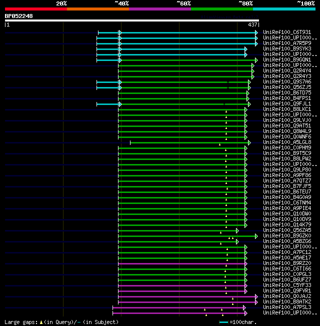Select the UniRef100_A9PF86 label
Image resolution: width=320 pixels, height=326 pixels.
click(287, 175)
